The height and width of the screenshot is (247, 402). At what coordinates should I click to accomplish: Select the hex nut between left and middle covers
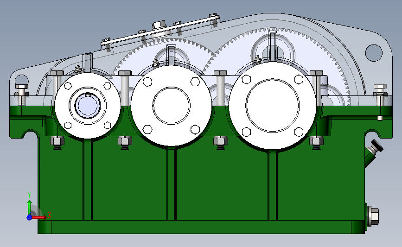click(125, 141)
